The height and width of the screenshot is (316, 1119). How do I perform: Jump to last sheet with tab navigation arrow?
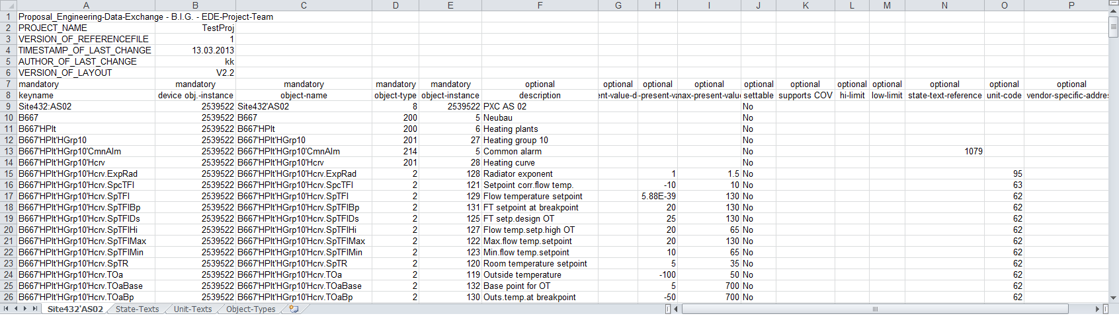point(34,309)
